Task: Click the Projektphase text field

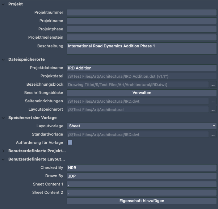Action: point(142,29)
